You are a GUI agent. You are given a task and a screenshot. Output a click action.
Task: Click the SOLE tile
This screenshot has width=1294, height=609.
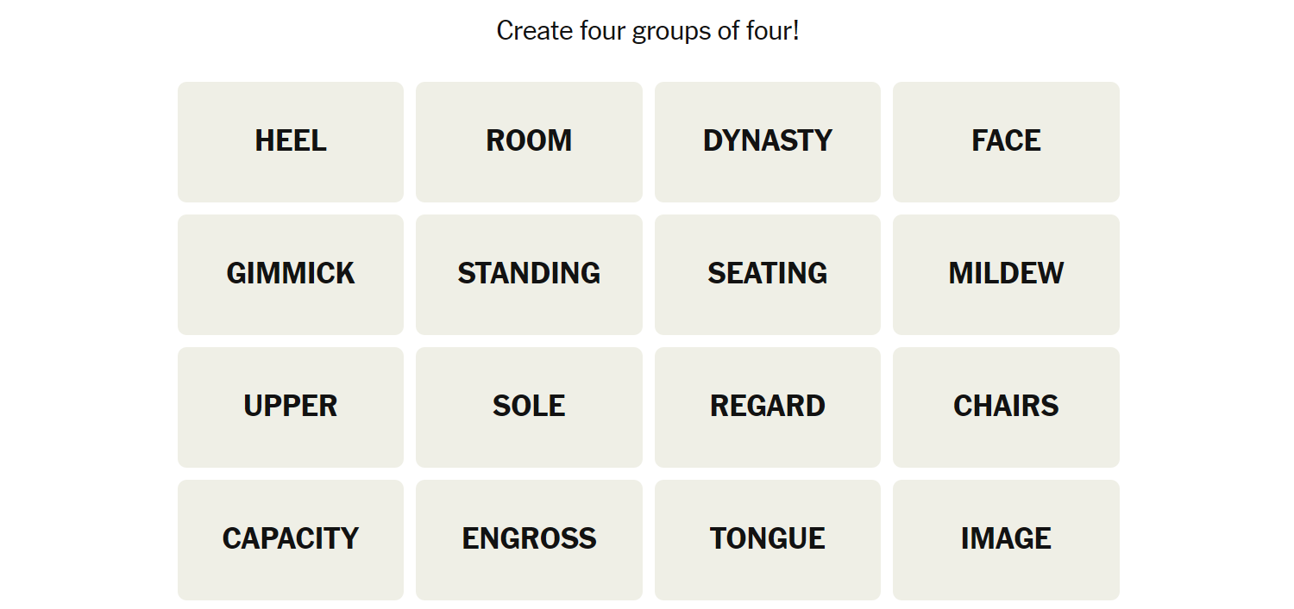tap(529, 407)
